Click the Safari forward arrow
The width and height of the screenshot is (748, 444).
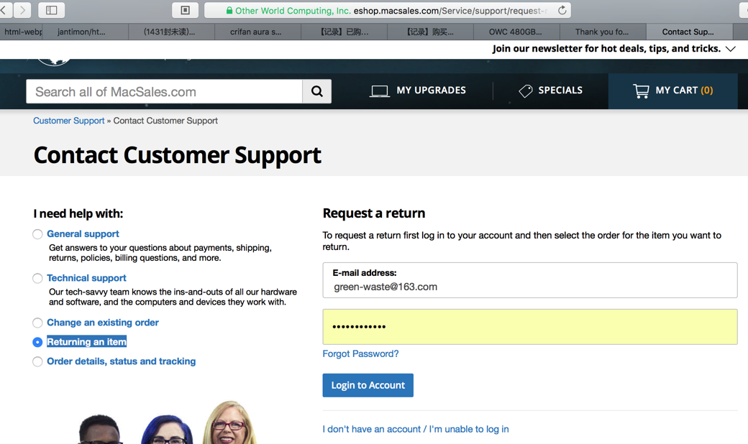pyautogui.click(x=22, y=10)
